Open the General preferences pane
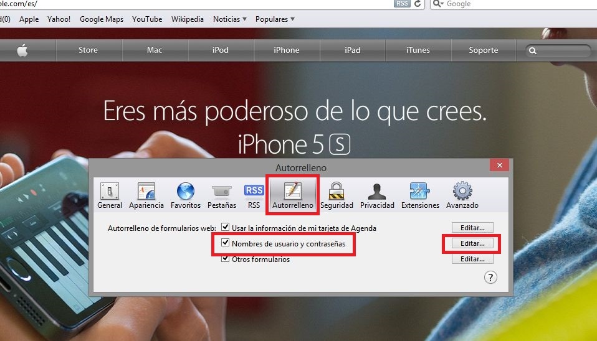Screen dimensions: 597x341 pos(110,195)
